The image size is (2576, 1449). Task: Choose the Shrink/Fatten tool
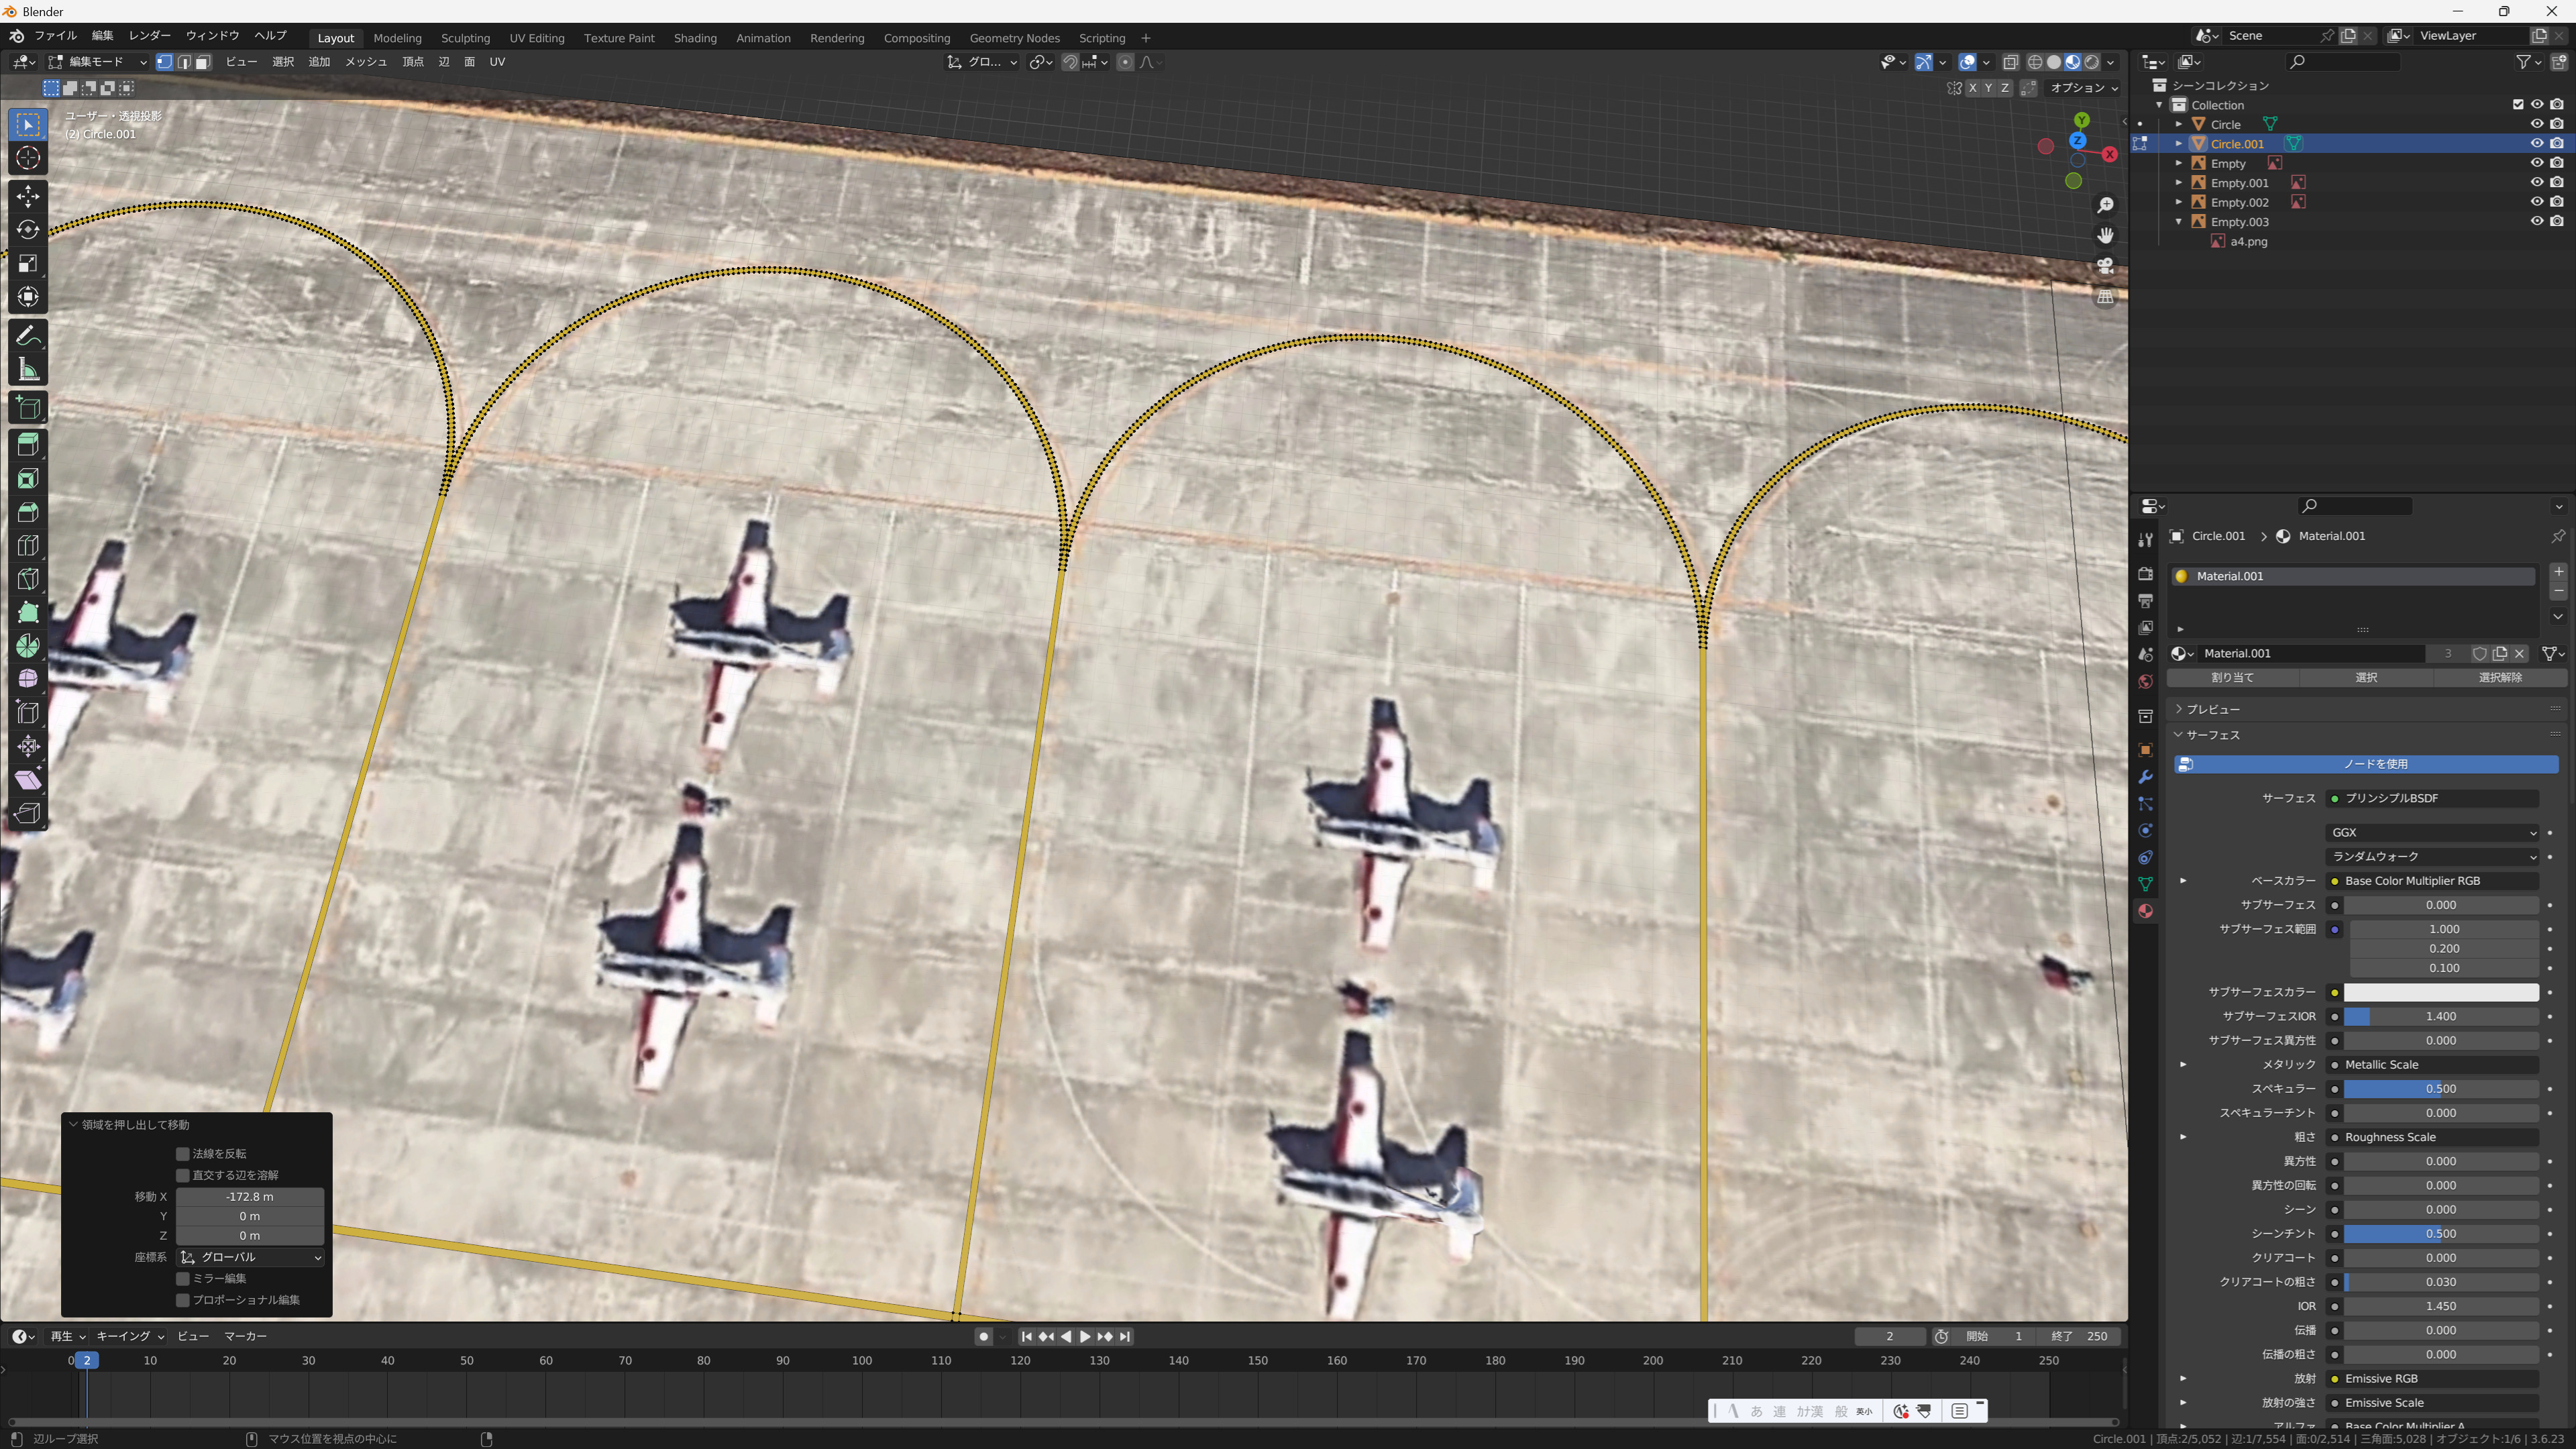tap(28, 746)
